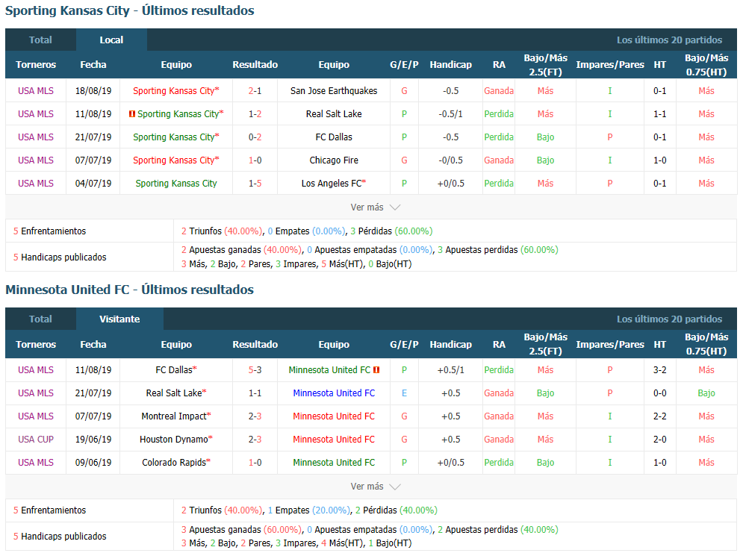Open the 2-1 result versus San Jose Earthquakes
This screenshot has width=746, height=553.
point(255,91)
